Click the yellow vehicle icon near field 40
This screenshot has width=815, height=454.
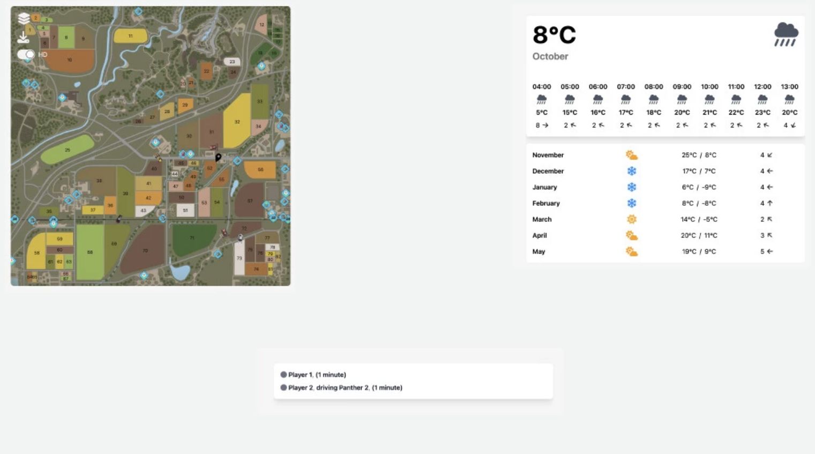point(158,158)
